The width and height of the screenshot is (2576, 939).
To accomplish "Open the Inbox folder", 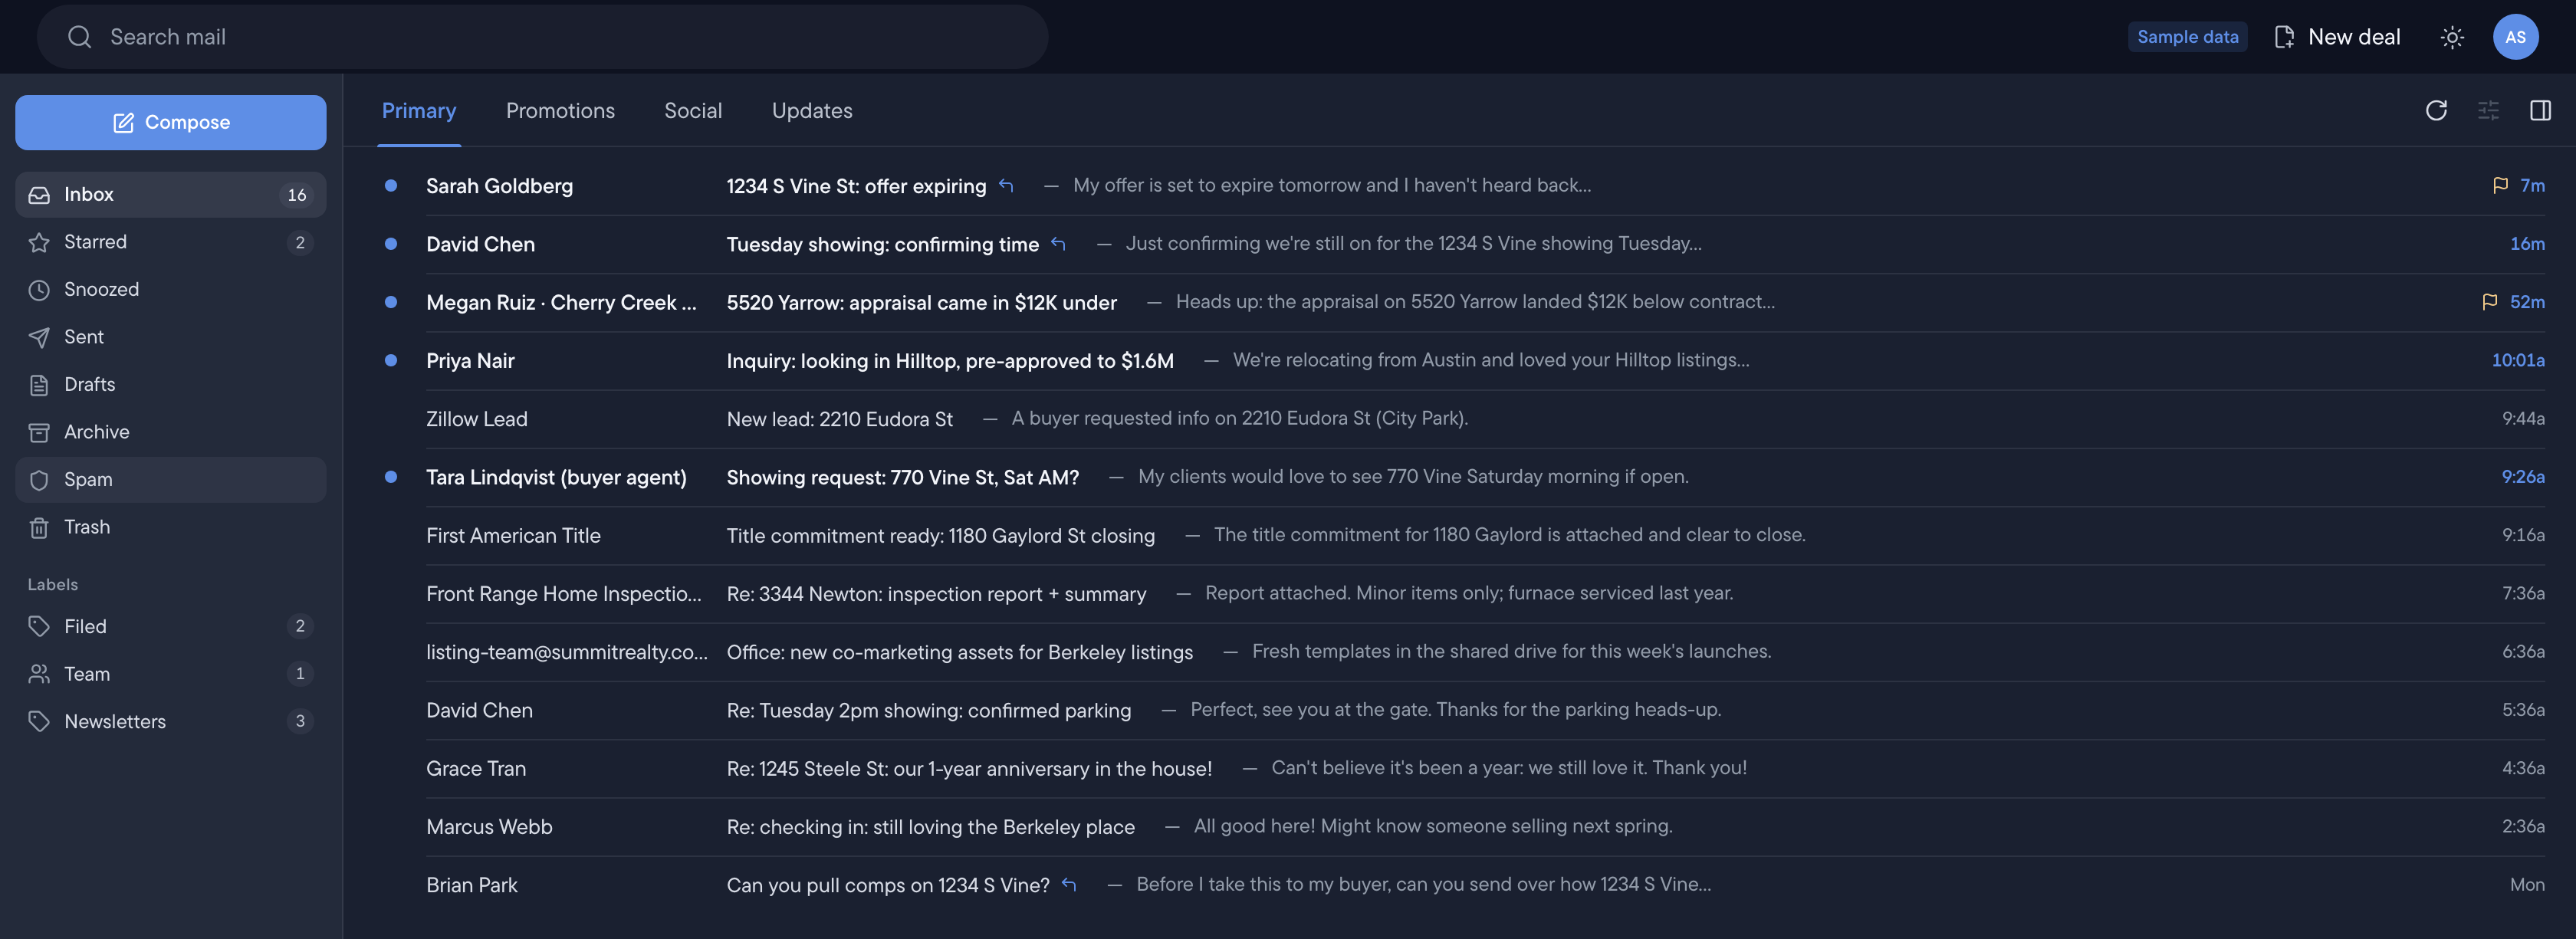I will [x=171, y=194].
